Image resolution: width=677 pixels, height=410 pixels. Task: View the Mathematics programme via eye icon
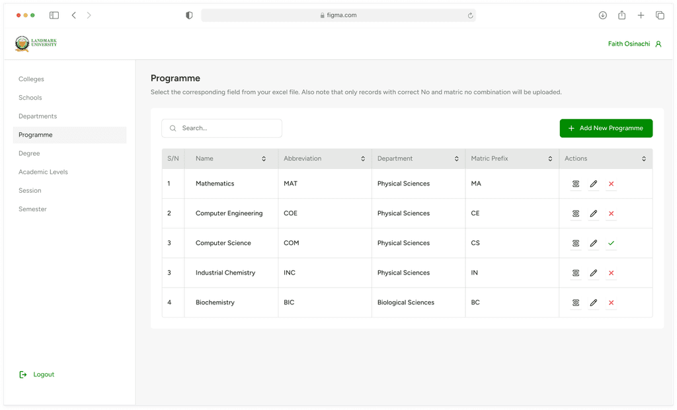coord(576,184)
